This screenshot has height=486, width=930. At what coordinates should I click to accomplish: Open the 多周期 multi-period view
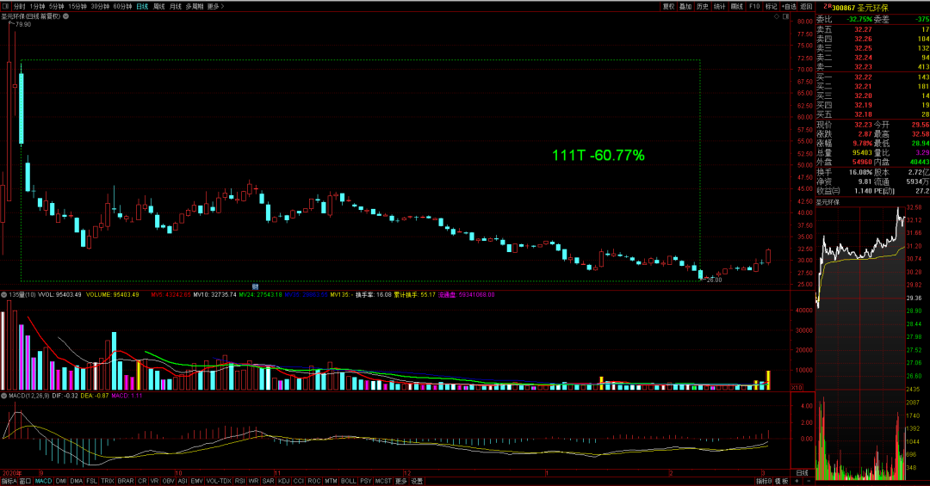click(195, 7)
